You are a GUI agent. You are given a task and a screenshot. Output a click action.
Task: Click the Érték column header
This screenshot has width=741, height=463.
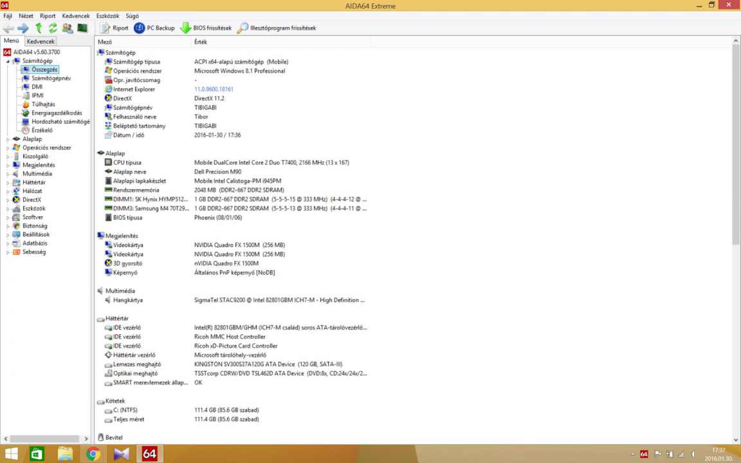pyautogui.click(x=281, y=42)
